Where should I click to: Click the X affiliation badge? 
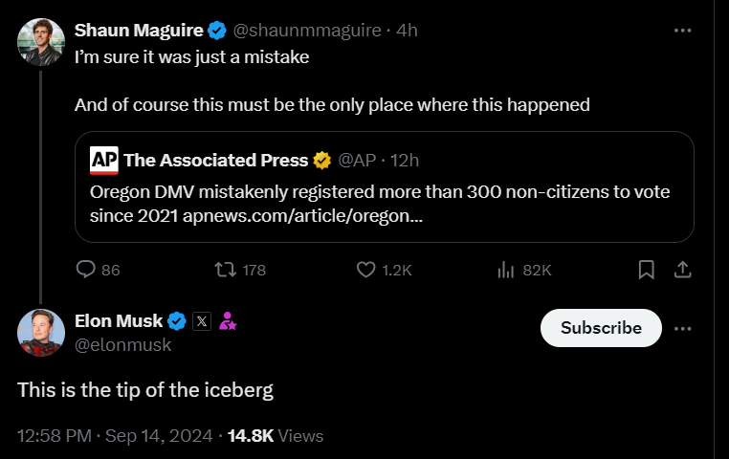tap(202, 321)
